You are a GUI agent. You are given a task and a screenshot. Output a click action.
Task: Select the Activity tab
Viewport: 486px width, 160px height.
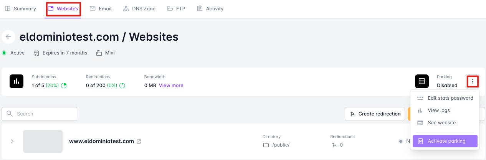click(x=210, y=8)
